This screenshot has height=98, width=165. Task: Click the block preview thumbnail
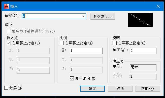click(x=140, y=20)
